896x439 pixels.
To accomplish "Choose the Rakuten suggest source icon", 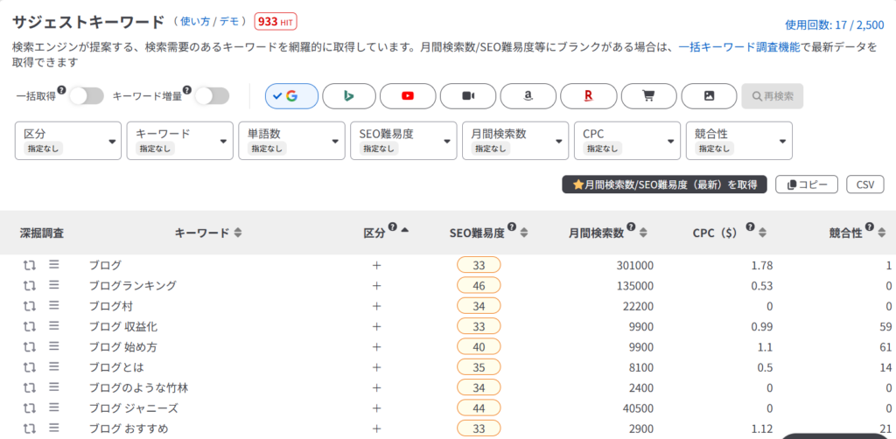I will [x=589, y=96].
